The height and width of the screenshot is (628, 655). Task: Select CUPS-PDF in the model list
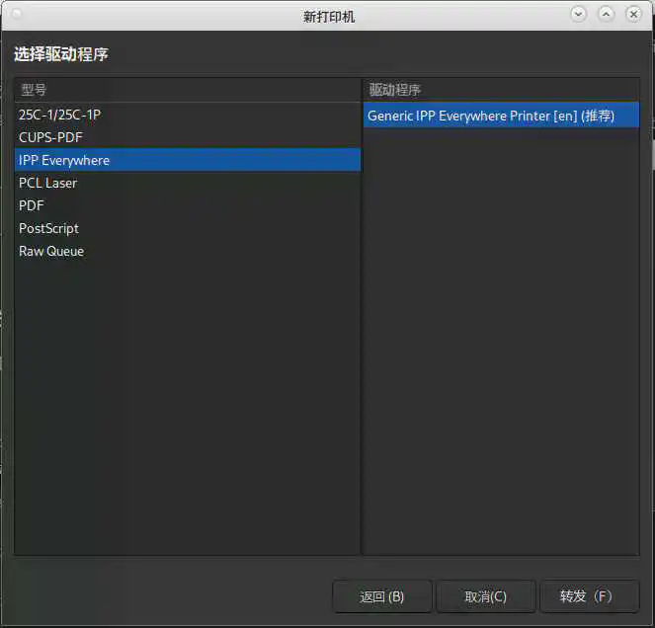tap(187, 137)
